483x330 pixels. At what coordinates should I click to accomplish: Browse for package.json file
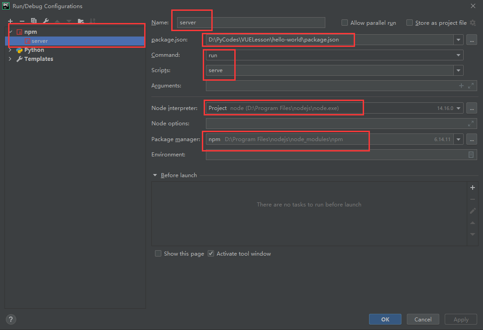[x=472, y=40]
